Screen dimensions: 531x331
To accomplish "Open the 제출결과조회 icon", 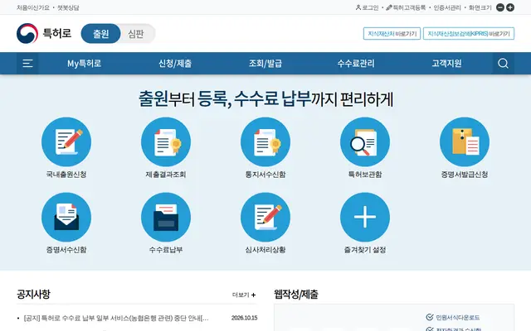I will point(166,142).
